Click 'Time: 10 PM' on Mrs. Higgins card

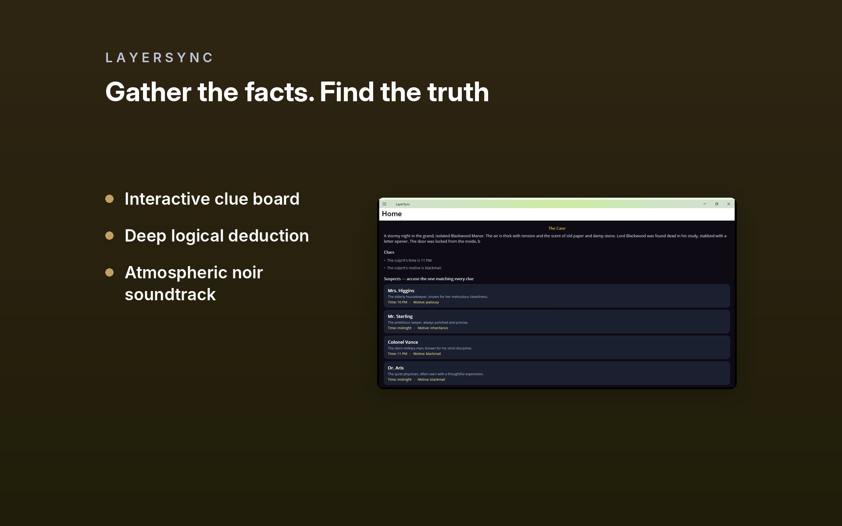tap(397, 302)
